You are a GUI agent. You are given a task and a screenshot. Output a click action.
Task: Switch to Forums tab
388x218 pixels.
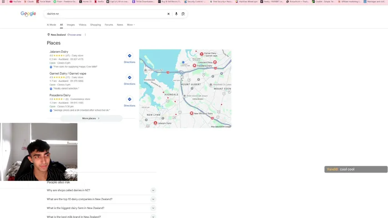pos(109,25)
